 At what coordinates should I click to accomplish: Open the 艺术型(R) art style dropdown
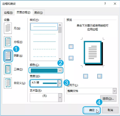tap(60, 98)
